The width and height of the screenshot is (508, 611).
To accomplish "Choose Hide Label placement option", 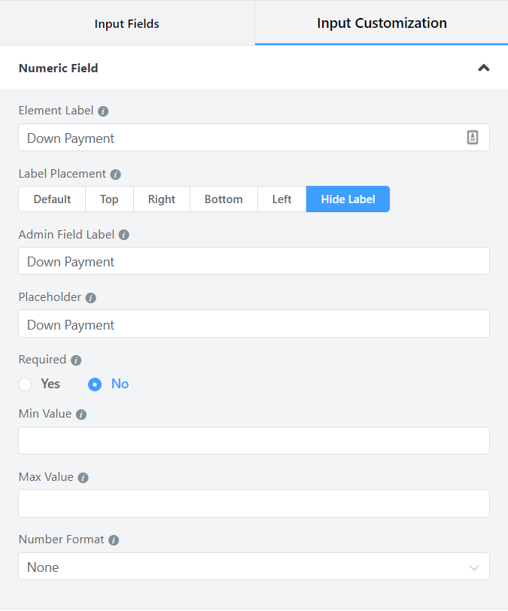I will coord(348,199).
